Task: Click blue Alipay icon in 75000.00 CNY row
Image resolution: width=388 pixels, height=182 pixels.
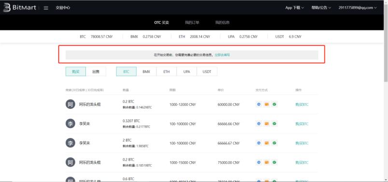Action: click(x=259, y=162)
